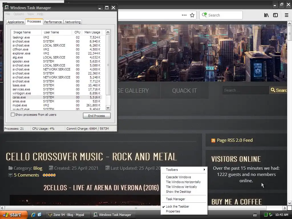Expand the Toolbars submenu
292x219 pixels.
[184, 170]
